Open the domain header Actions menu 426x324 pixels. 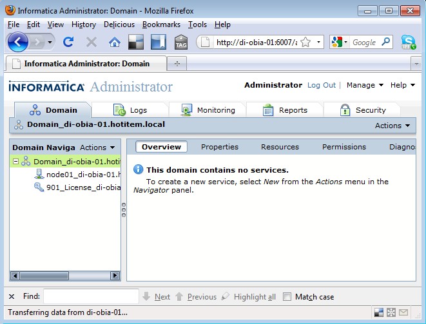[392, 126]
